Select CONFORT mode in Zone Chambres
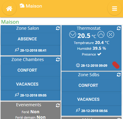The image size is (123, 119). coord(27,70)
